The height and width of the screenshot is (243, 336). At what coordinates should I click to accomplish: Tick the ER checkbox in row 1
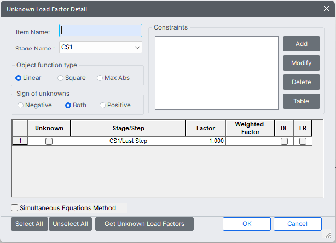(303, 141)
